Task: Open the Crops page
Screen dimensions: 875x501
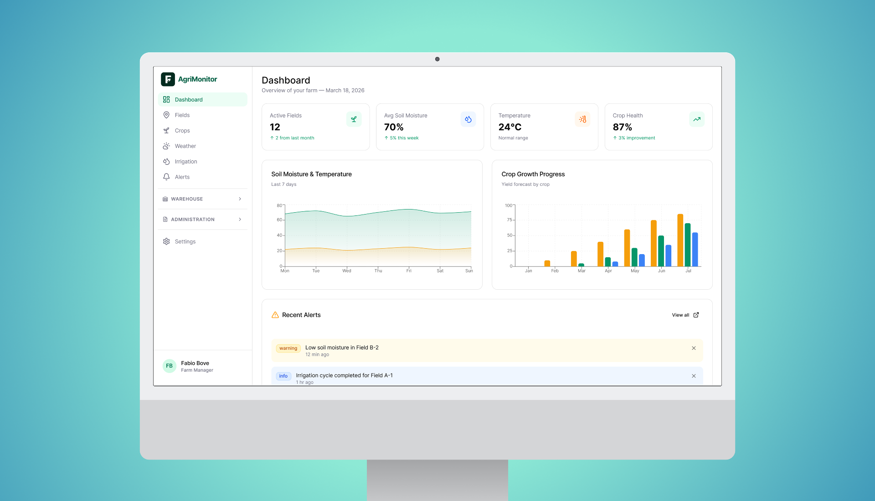Action: pyautogui.click(x=202, y=131)
